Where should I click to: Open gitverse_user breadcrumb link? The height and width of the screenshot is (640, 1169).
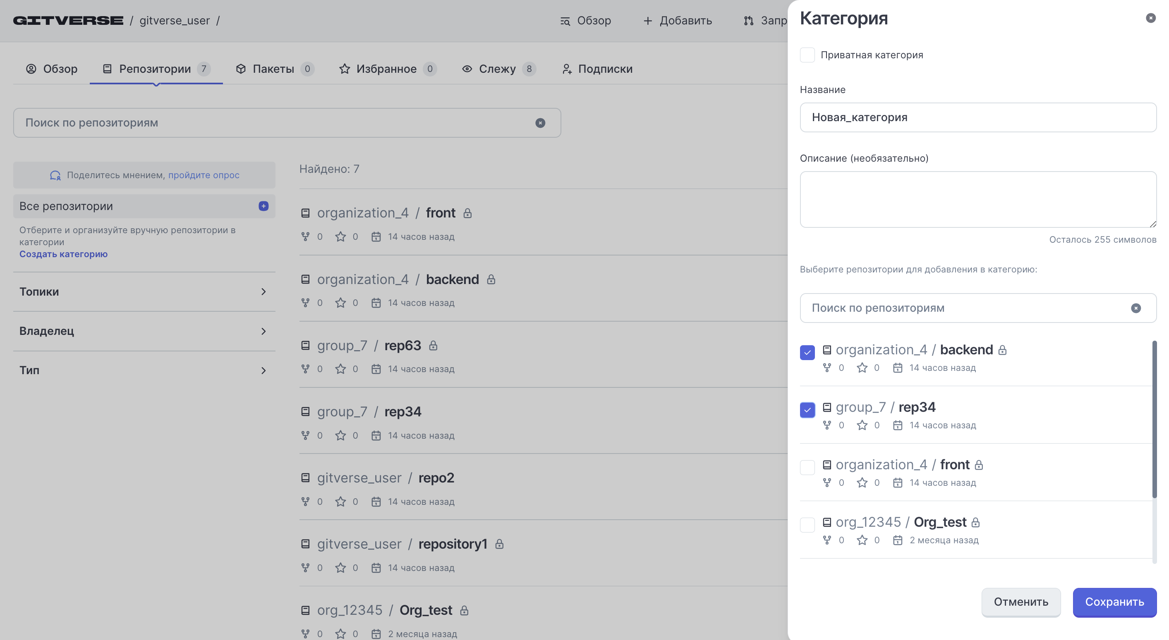pyautogui.click(x=175, y=21)
